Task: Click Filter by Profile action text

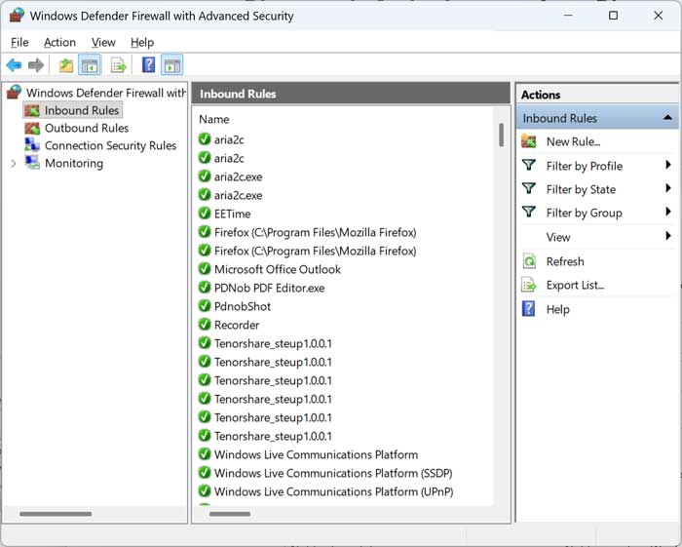Action: [585, 166]
